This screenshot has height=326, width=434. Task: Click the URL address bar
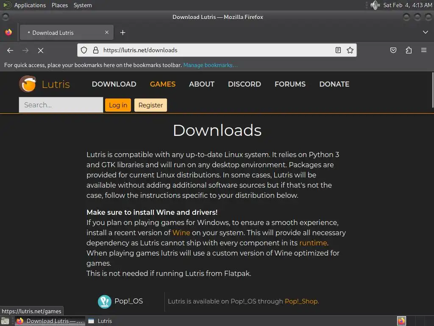(x=217, y=50)
